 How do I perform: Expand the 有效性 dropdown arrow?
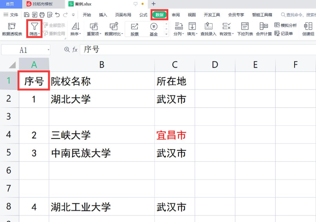point(233,34)
